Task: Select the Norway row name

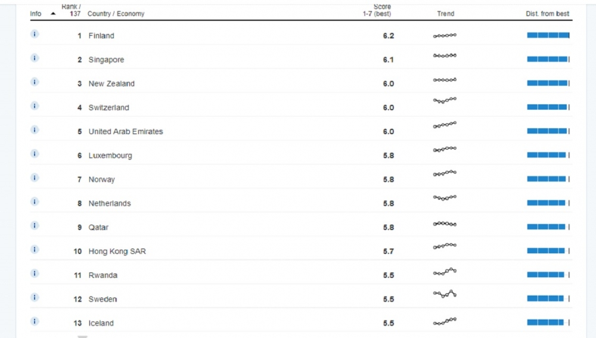Action: click(x=101, y=179)
